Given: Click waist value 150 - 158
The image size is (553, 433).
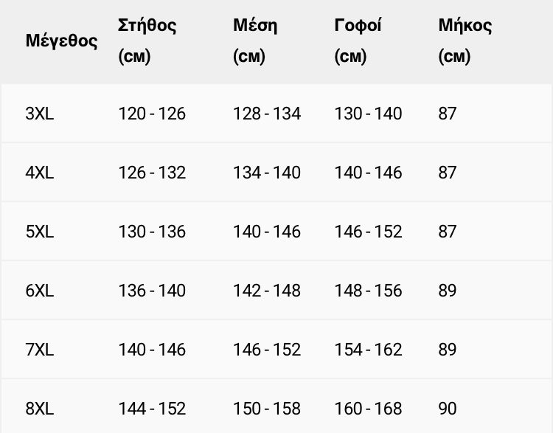Looking at the screenshot, I should tap(267, 409).
